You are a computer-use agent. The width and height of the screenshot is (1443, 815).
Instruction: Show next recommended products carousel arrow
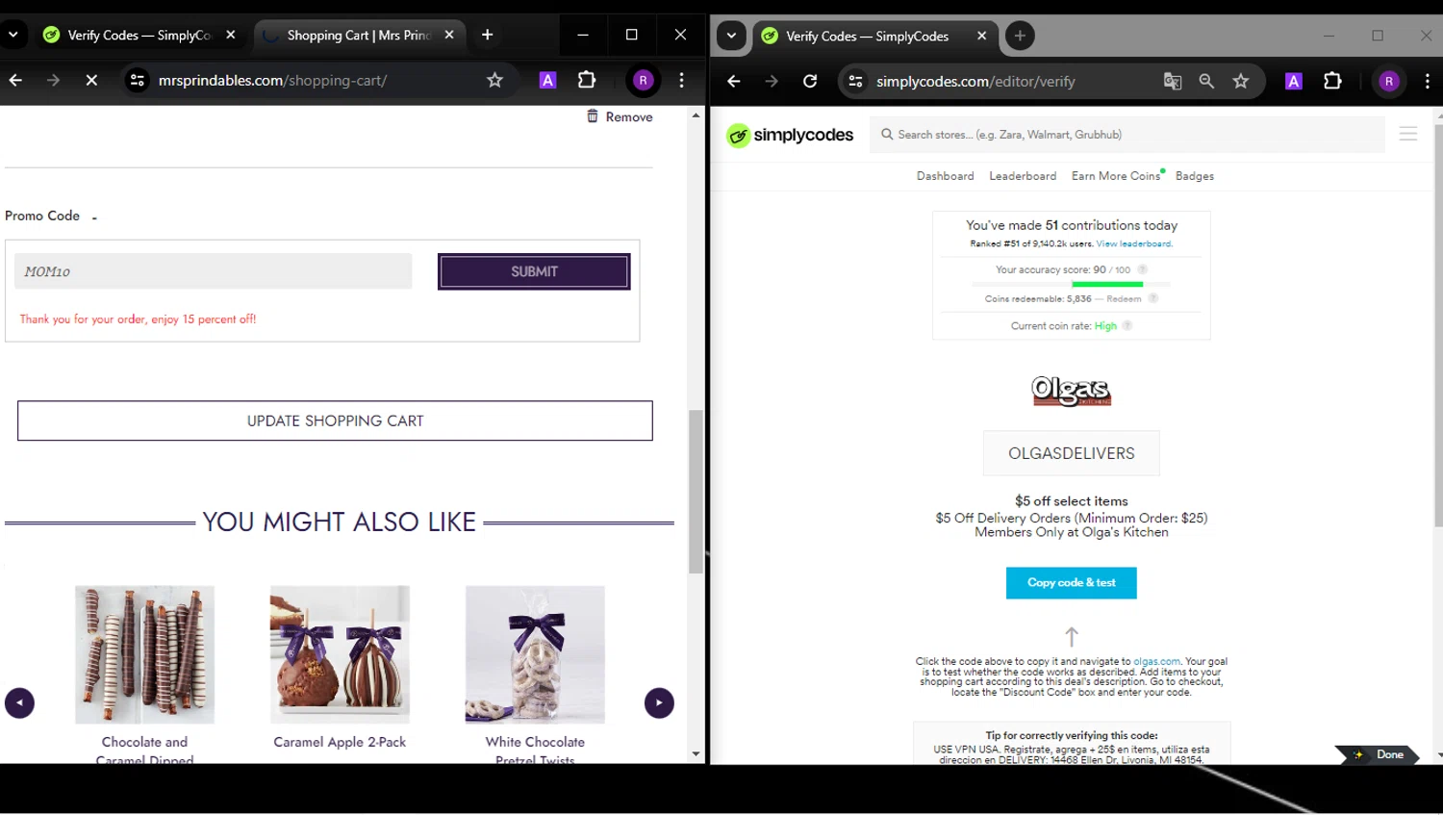click(x=659, y=703)
